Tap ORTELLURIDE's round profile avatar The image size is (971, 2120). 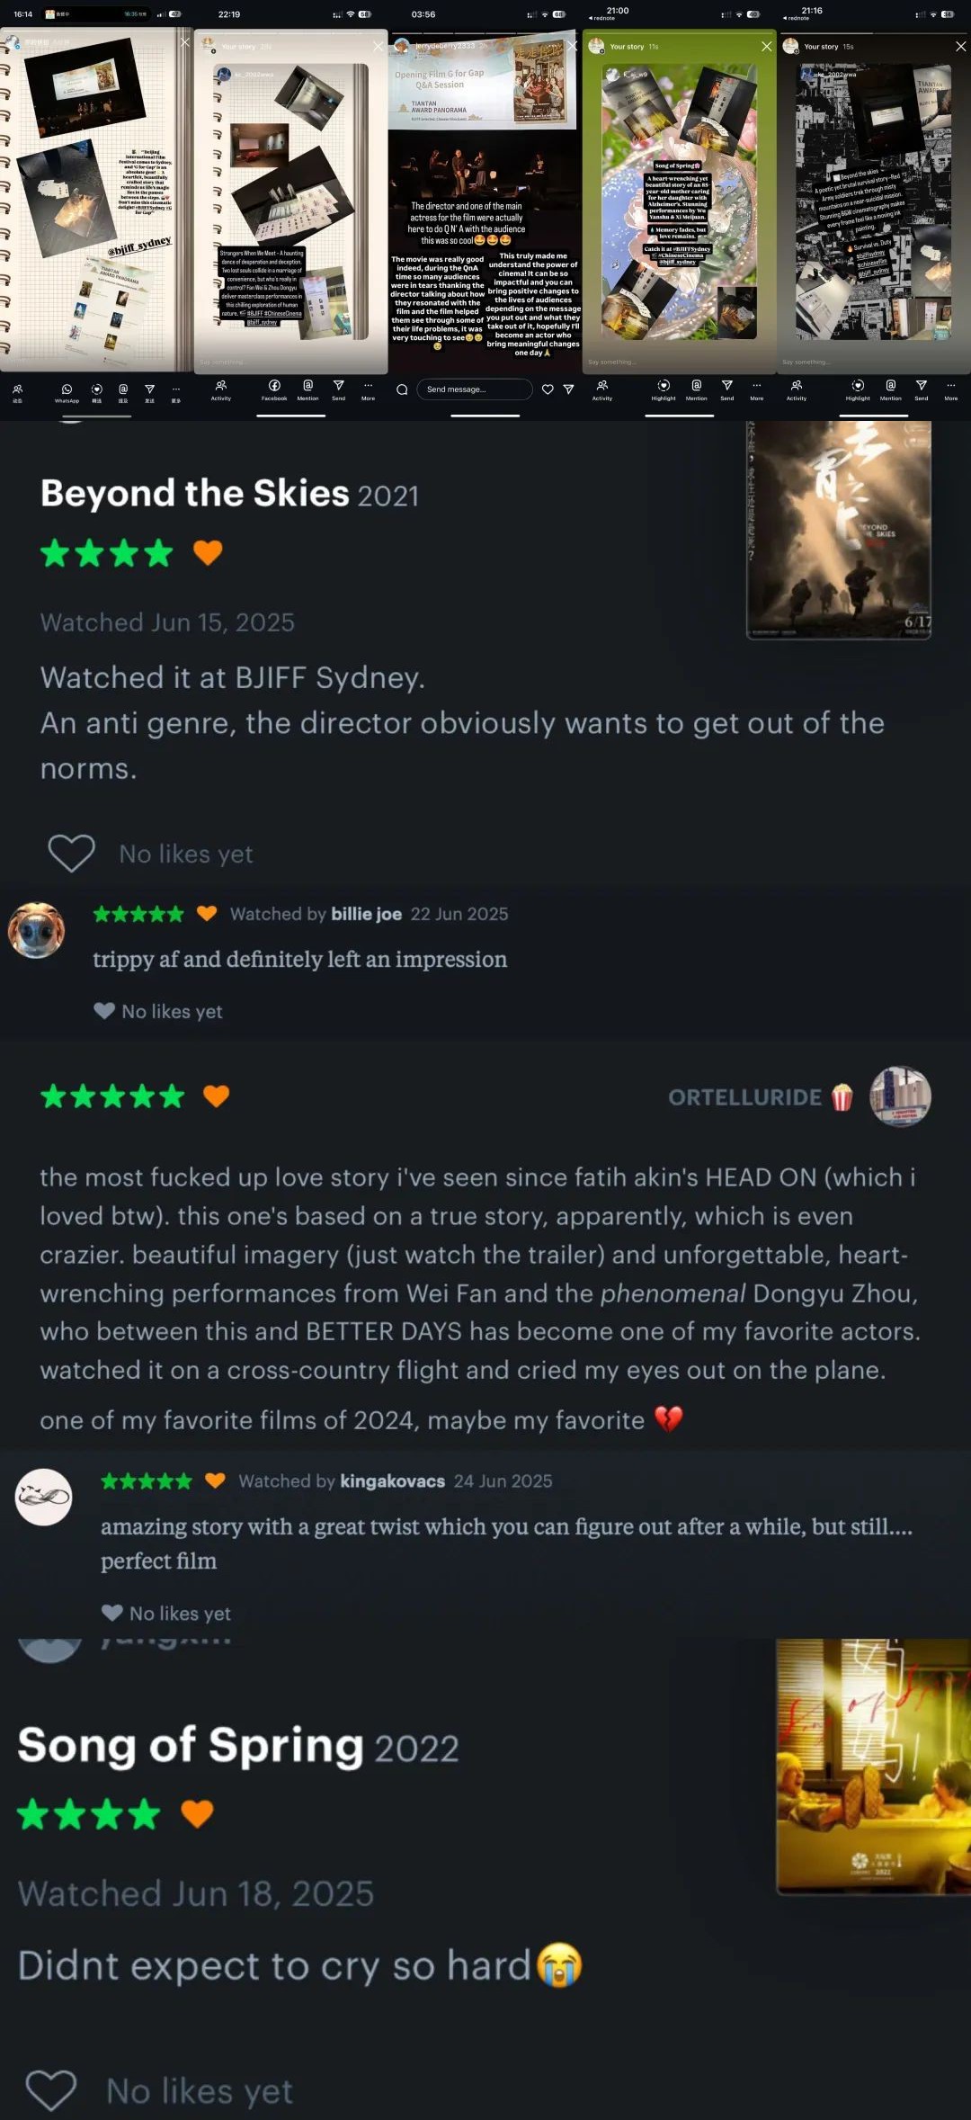pos(900,1096)
